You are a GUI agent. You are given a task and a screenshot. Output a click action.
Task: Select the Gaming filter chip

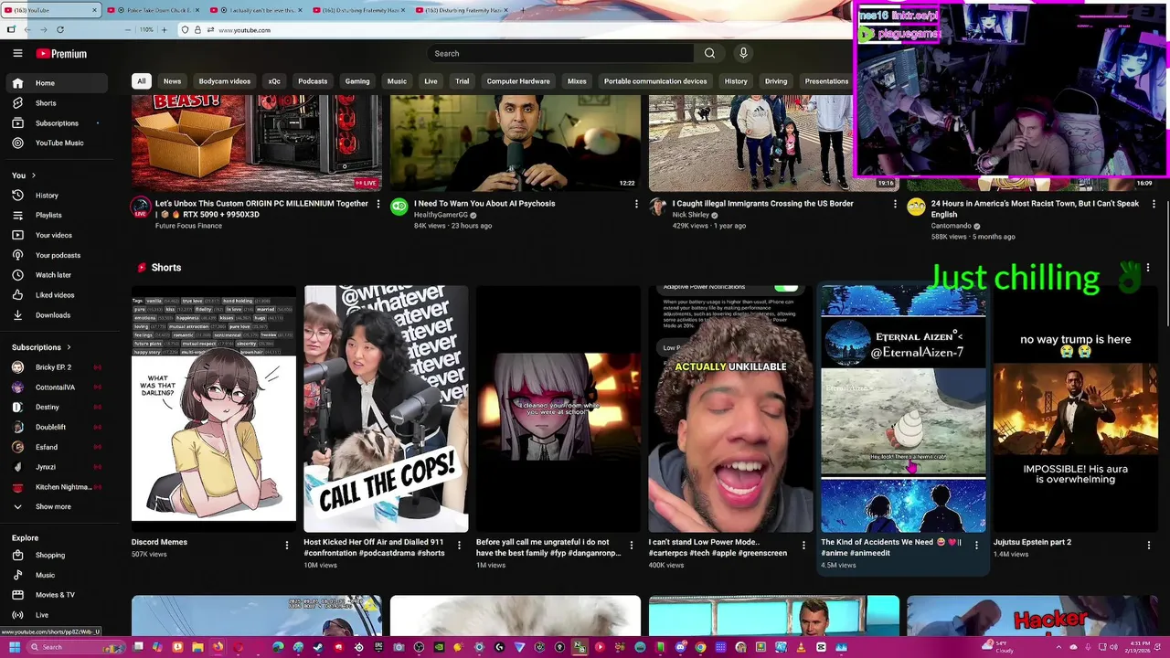[x=357, y=81]
